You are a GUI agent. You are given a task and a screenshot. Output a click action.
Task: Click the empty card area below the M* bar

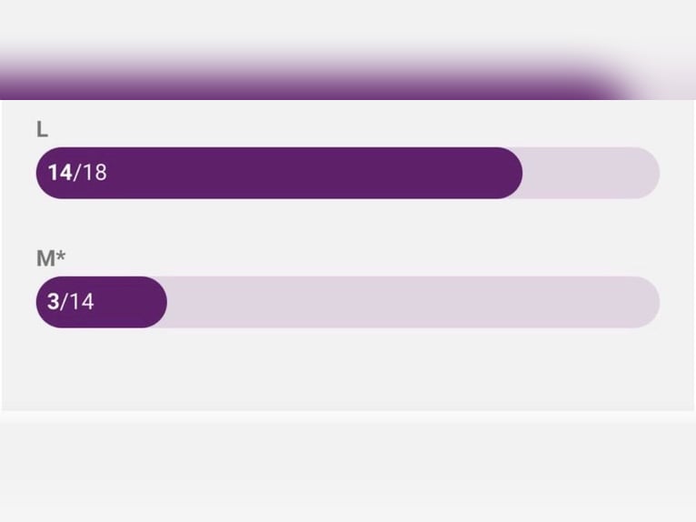(x=345, y=373)
